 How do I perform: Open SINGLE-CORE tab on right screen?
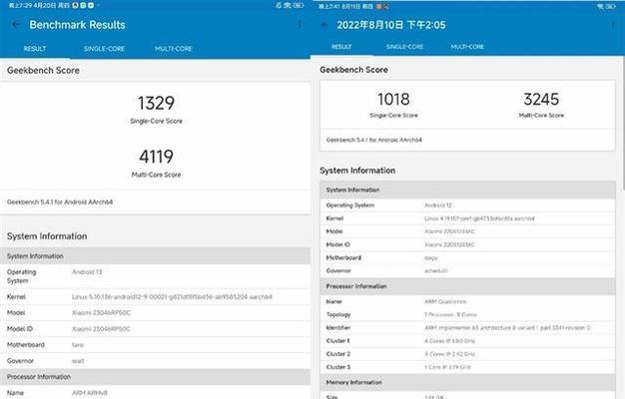[x=404, y=47]
